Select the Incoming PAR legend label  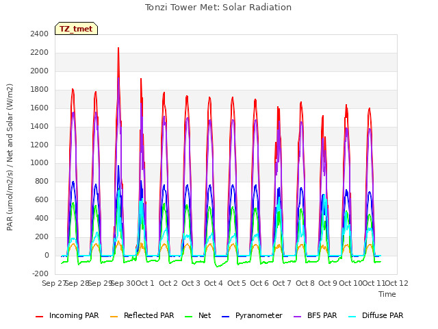tap(74, 315)
